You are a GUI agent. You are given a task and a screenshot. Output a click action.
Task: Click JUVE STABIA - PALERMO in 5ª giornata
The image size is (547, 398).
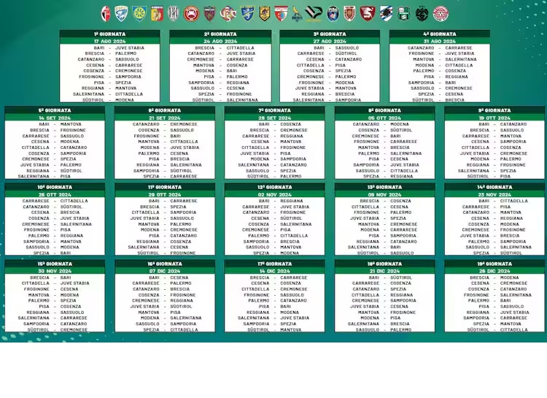tap(51, 165)
